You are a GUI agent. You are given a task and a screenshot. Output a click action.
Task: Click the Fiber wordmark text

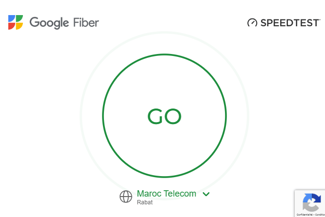pyautogui.click(x=86, y=22)
